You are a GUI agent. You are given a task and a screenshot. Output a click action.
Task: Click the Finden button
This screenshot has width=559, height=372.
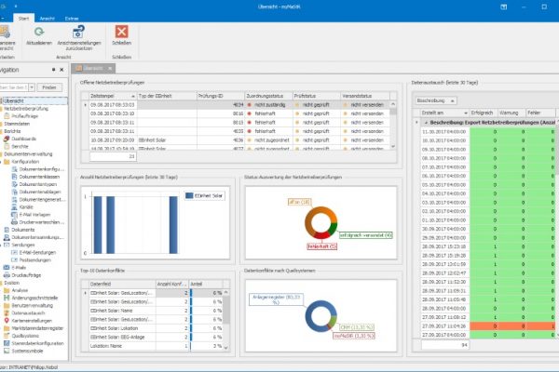[49, 87]
